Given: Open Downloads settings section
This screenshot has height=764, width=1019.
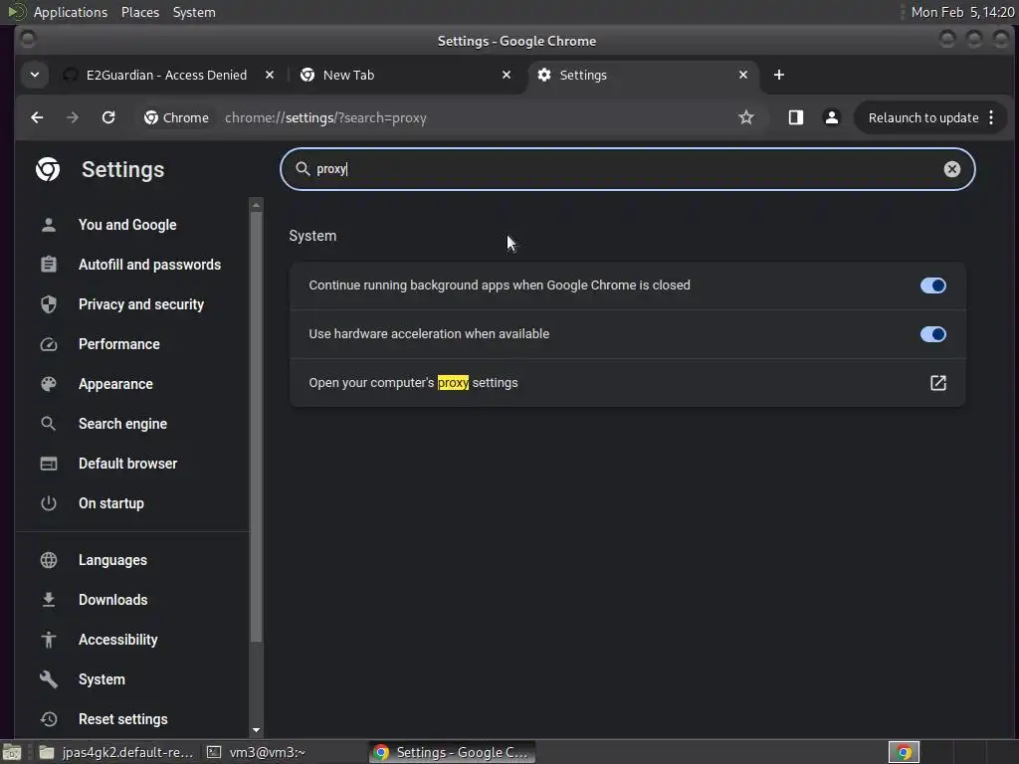Looking at the screenshot, I should [113, 600].
